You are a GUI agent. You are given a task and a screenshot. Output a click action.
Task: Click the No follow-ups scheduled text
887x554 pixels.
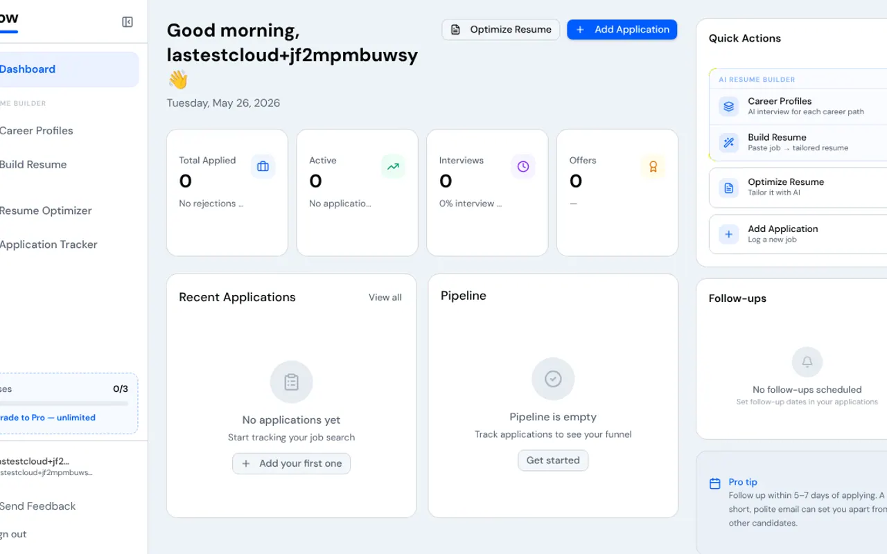[807, 390]
